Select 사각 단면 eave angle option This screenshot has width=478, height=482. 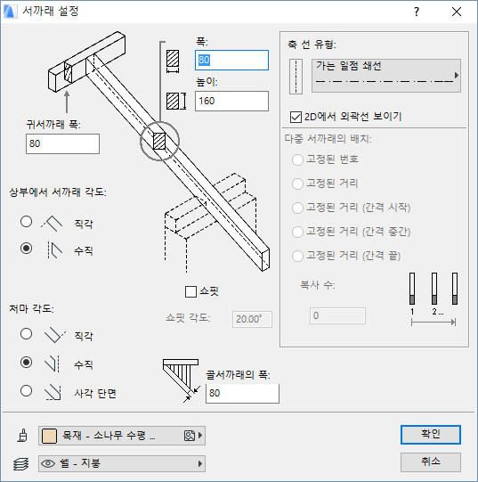coord(27,391)
